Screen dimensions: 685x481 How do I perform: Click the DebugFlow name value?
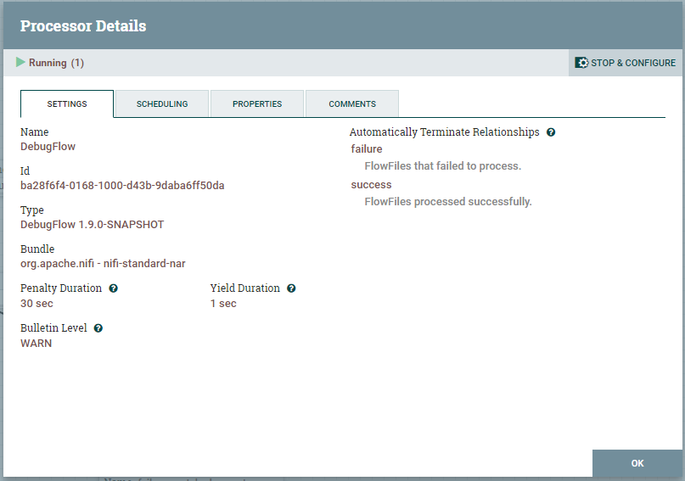pos(48,147)
